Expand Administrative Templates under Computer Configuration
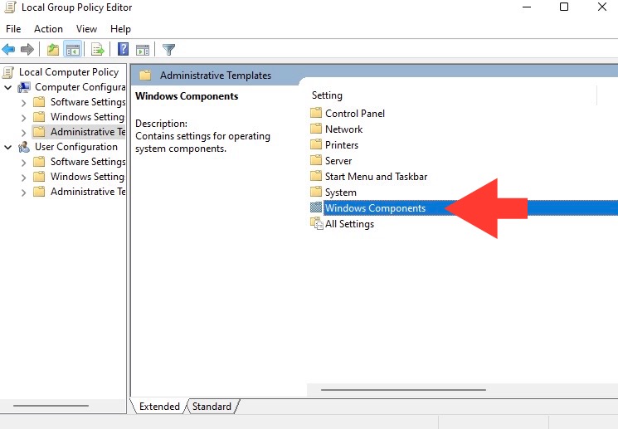 coord(24,133)
